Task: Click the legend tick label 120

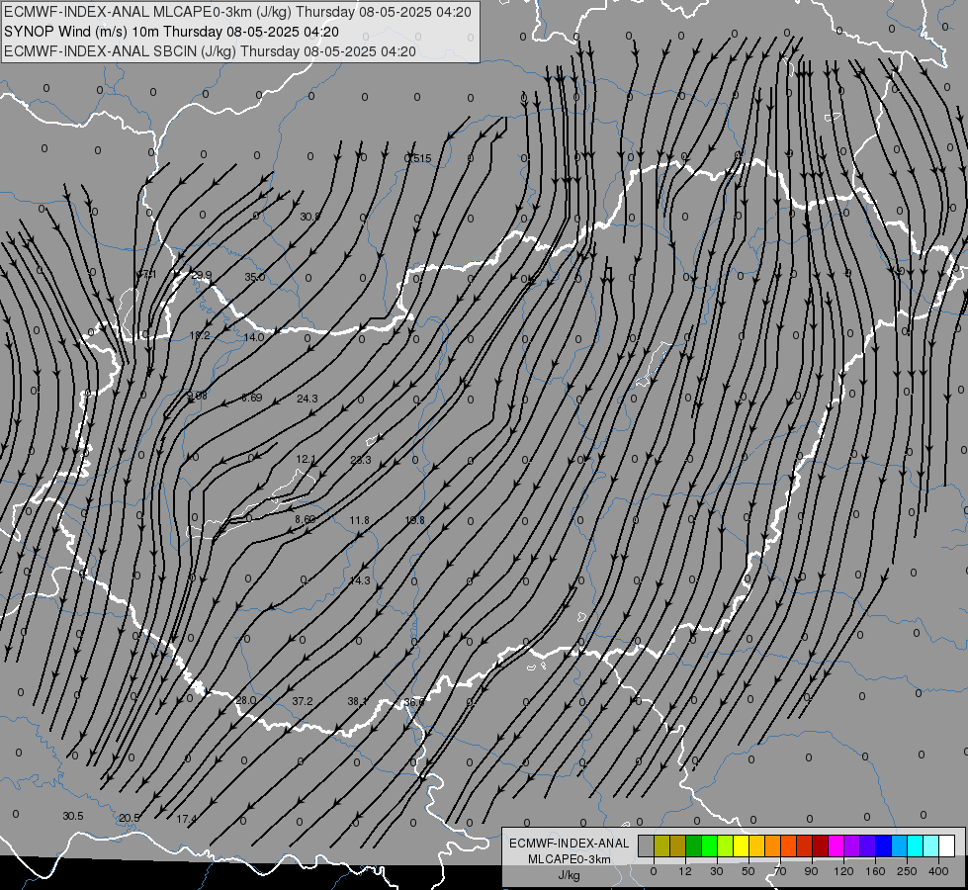Action: point(843,871)
